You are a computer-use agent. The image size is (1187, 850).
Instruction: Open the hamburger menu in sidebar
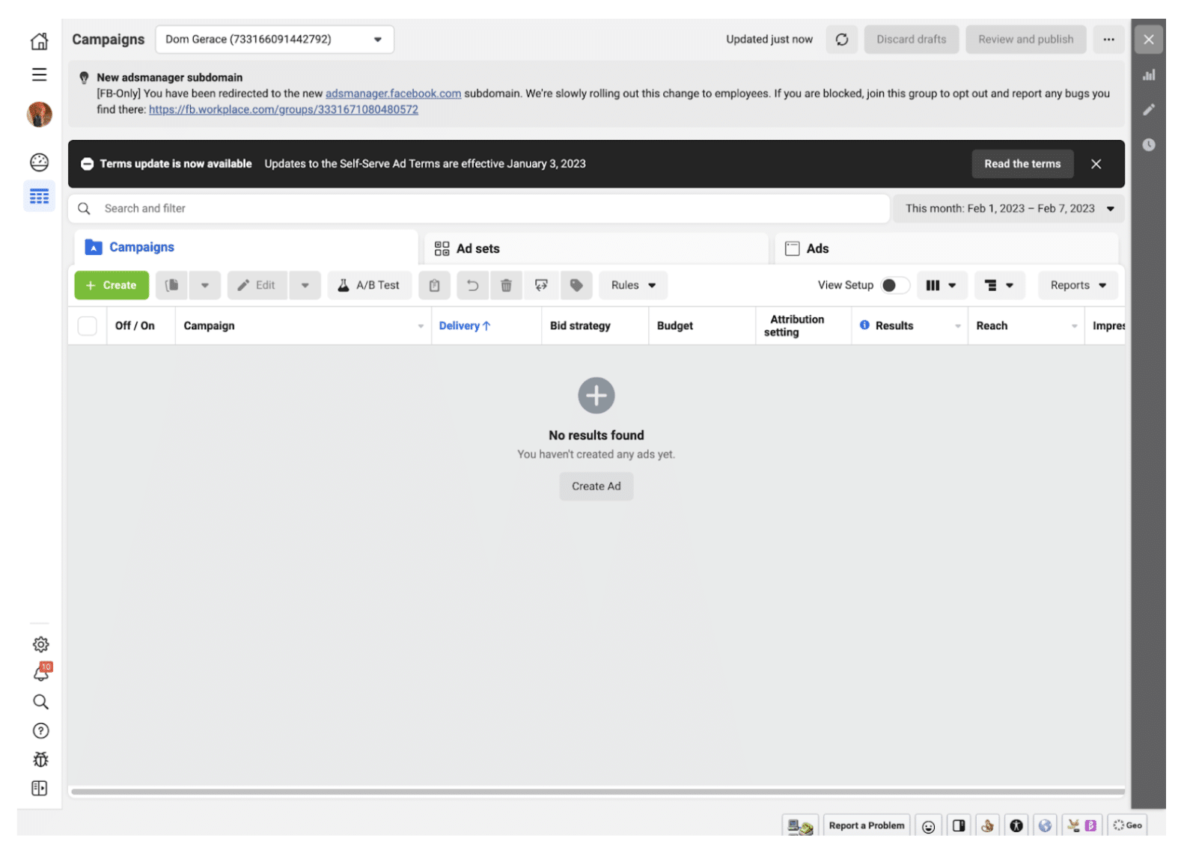coord(40,75)
